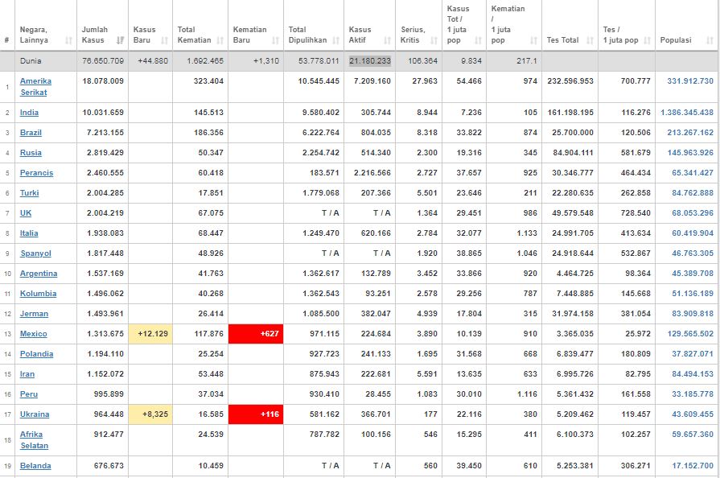Image resolution: width=720 pixels, height=478 pixels.
Task: Select Argentina tests per million 98.364
Action: point(638,274)
